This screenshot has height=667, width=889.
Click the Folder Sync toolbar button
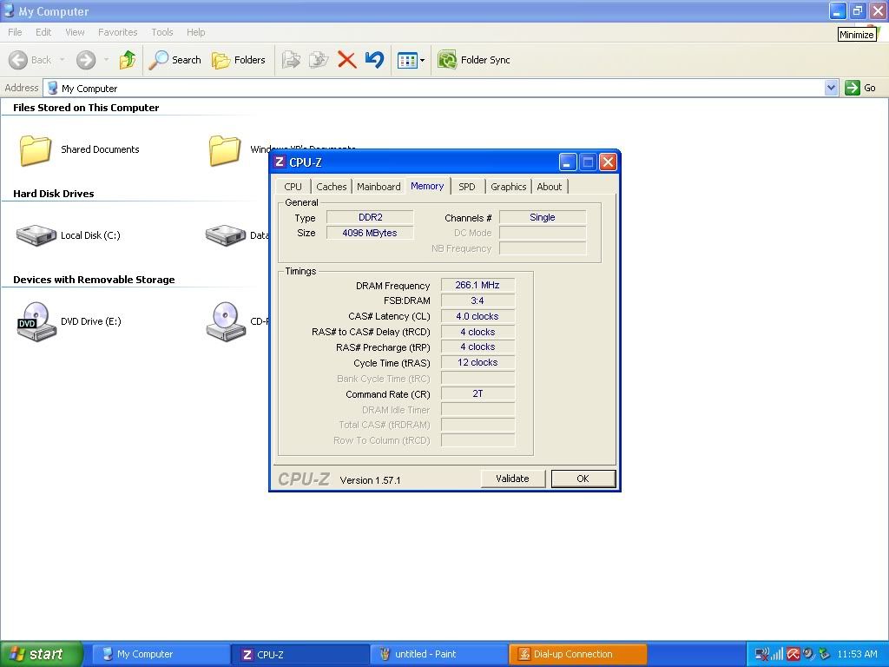point(474,60)
